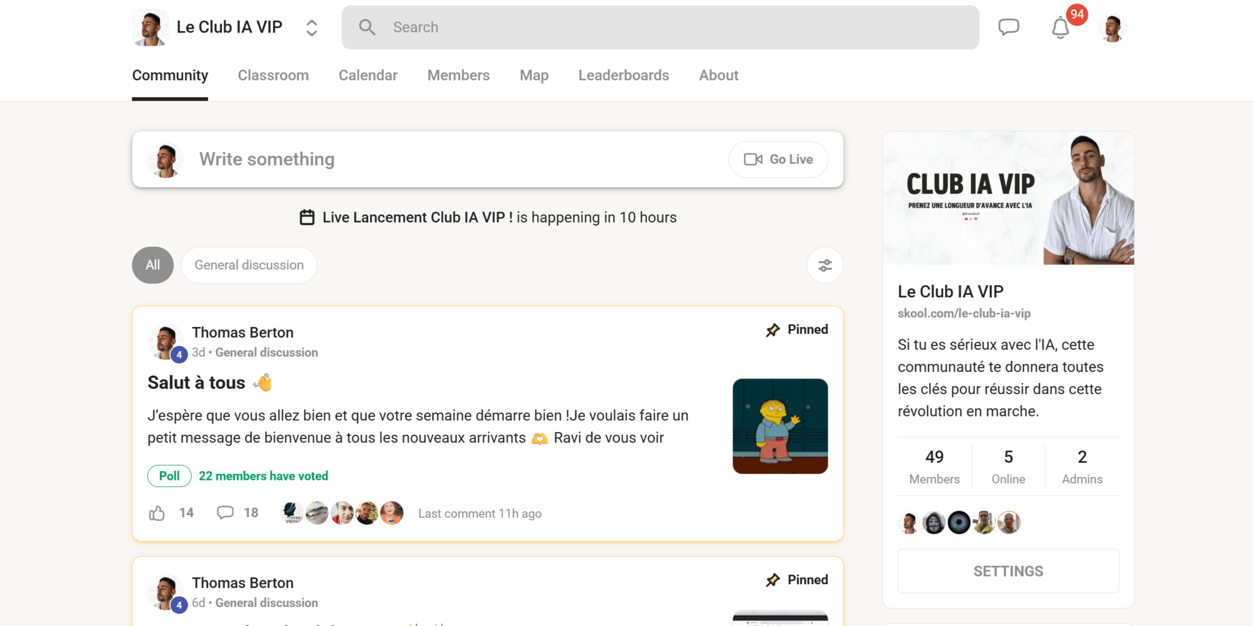
Task: Click the Pinned icon on first post
Action: [x=773, y=330]
